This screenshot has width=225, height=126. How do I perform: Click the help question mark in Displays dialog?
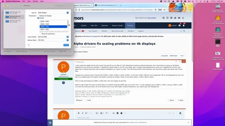(29, 45)
